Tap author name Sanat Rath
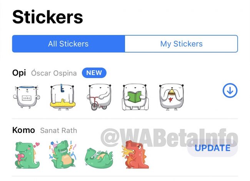The width and height of the screenshot is (250, 181). 58,131
